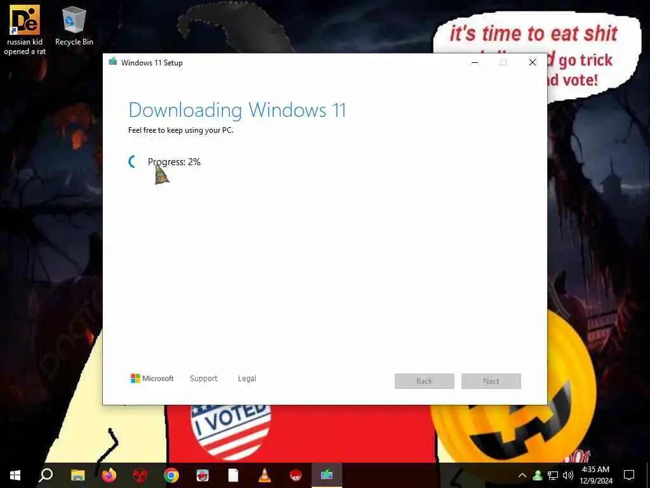
Task: Click the Windows 11 Setup title text
Action: click(x=152, y=63)
